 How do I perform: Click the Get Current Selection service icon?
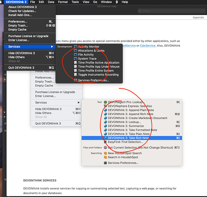(x=105, y=148)
